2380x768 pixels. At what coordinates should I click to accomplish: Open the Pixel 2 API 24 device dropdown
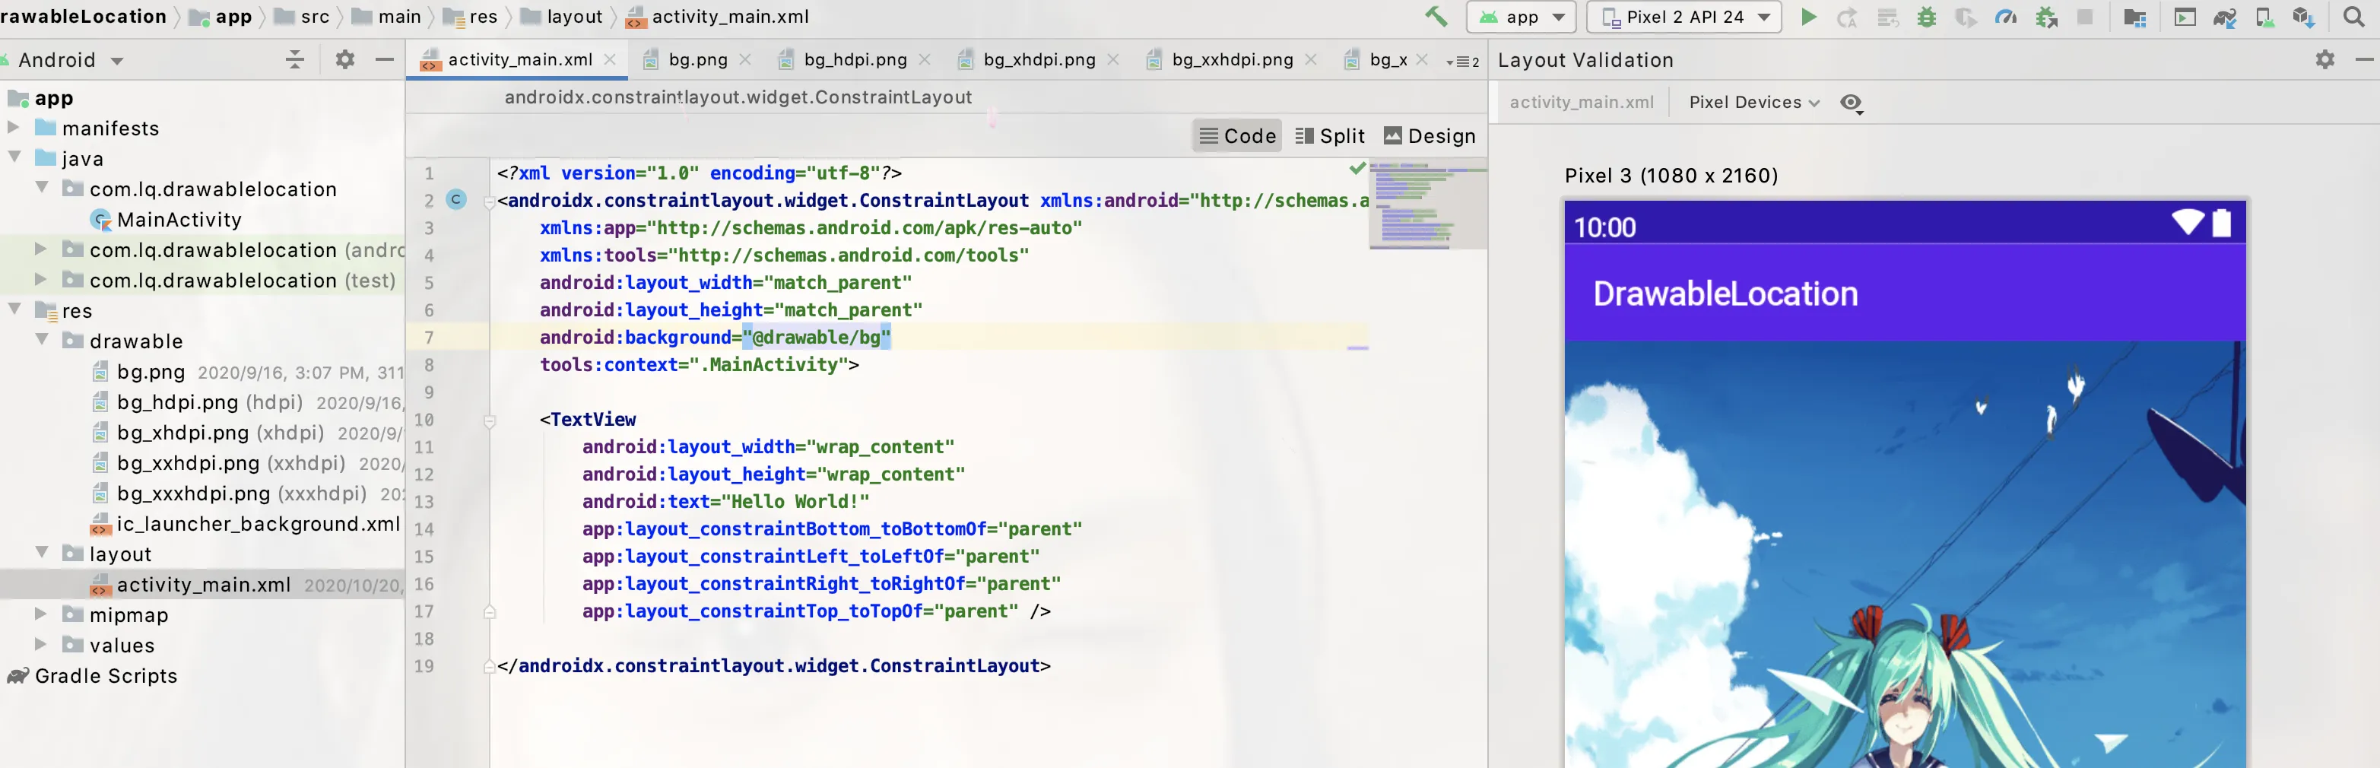[x=1683, y=17]
